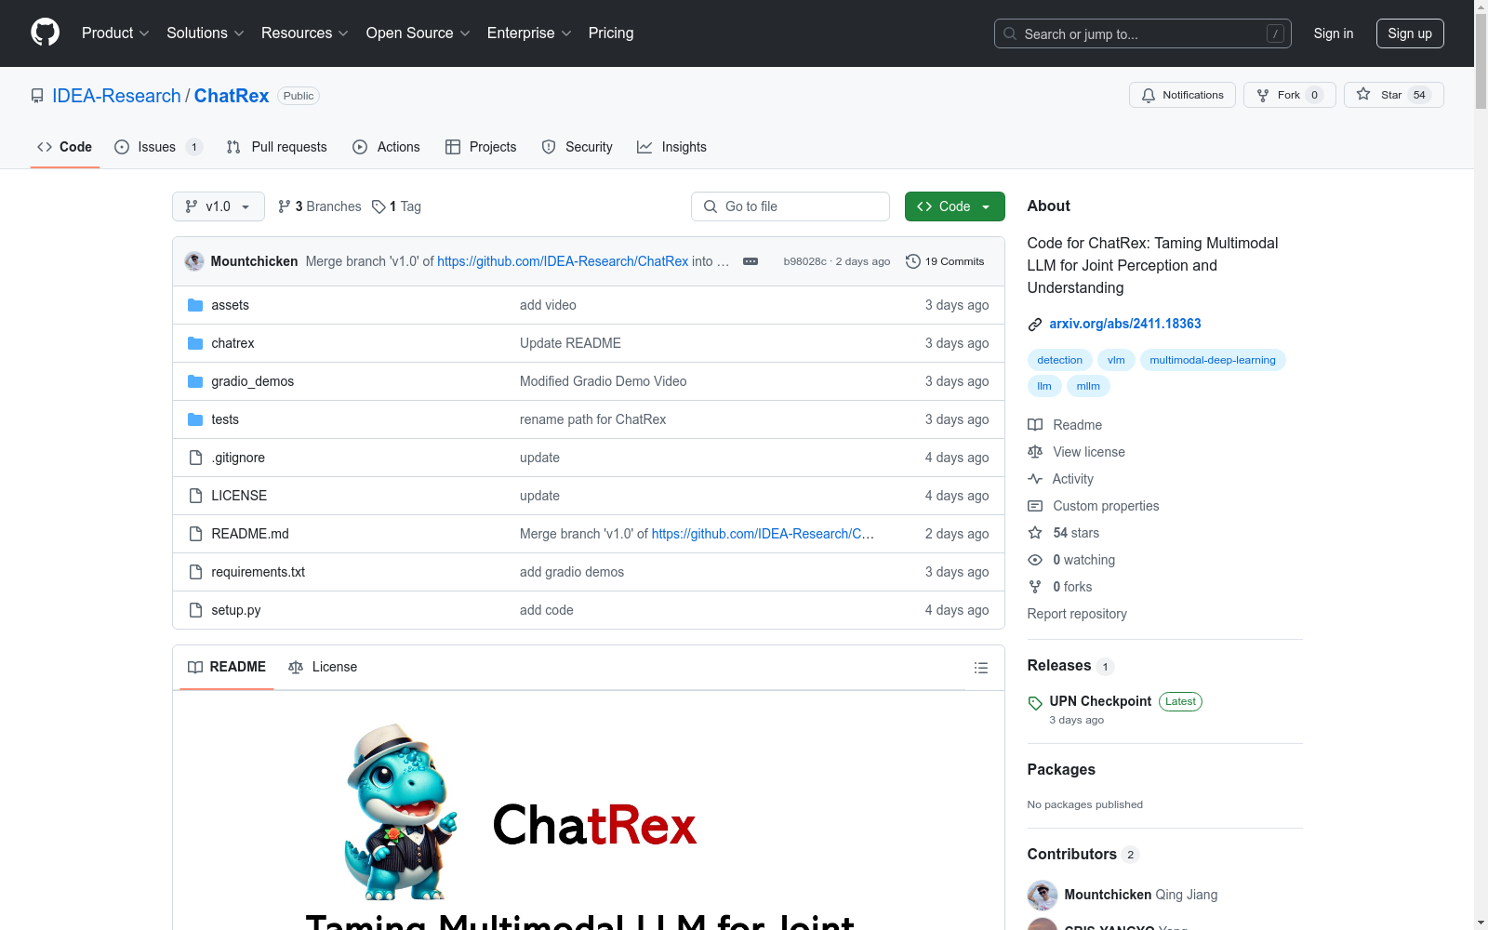Switch to the Issues tab

(x=158, y=147)
